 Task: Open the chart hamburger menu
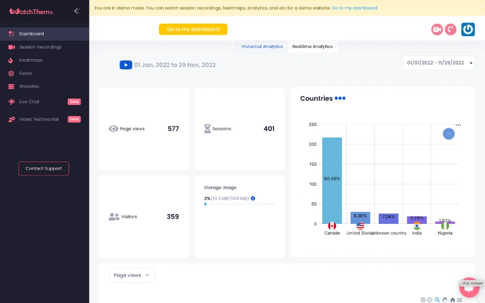[x=460, y=300]
